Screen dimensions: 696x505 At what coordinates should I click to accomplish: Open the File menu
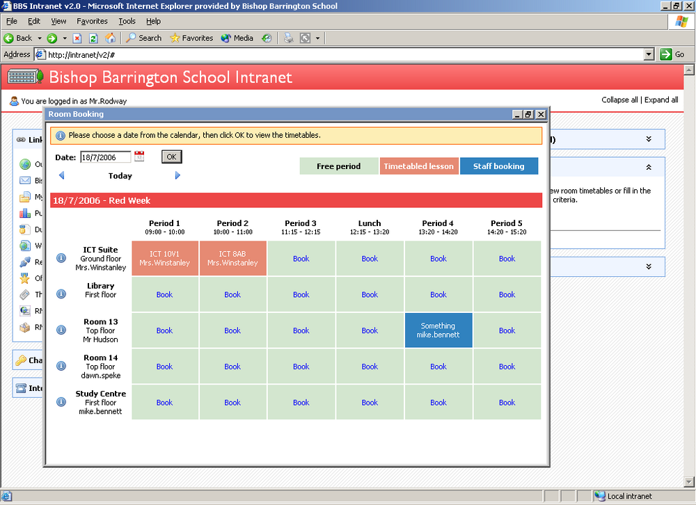pyautogui.click(x=12, y=21)
